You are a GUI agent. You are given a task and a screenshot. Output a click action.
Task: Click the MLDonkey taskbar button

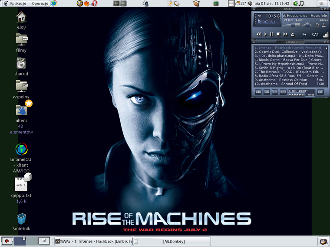click(x=172, y=241)
